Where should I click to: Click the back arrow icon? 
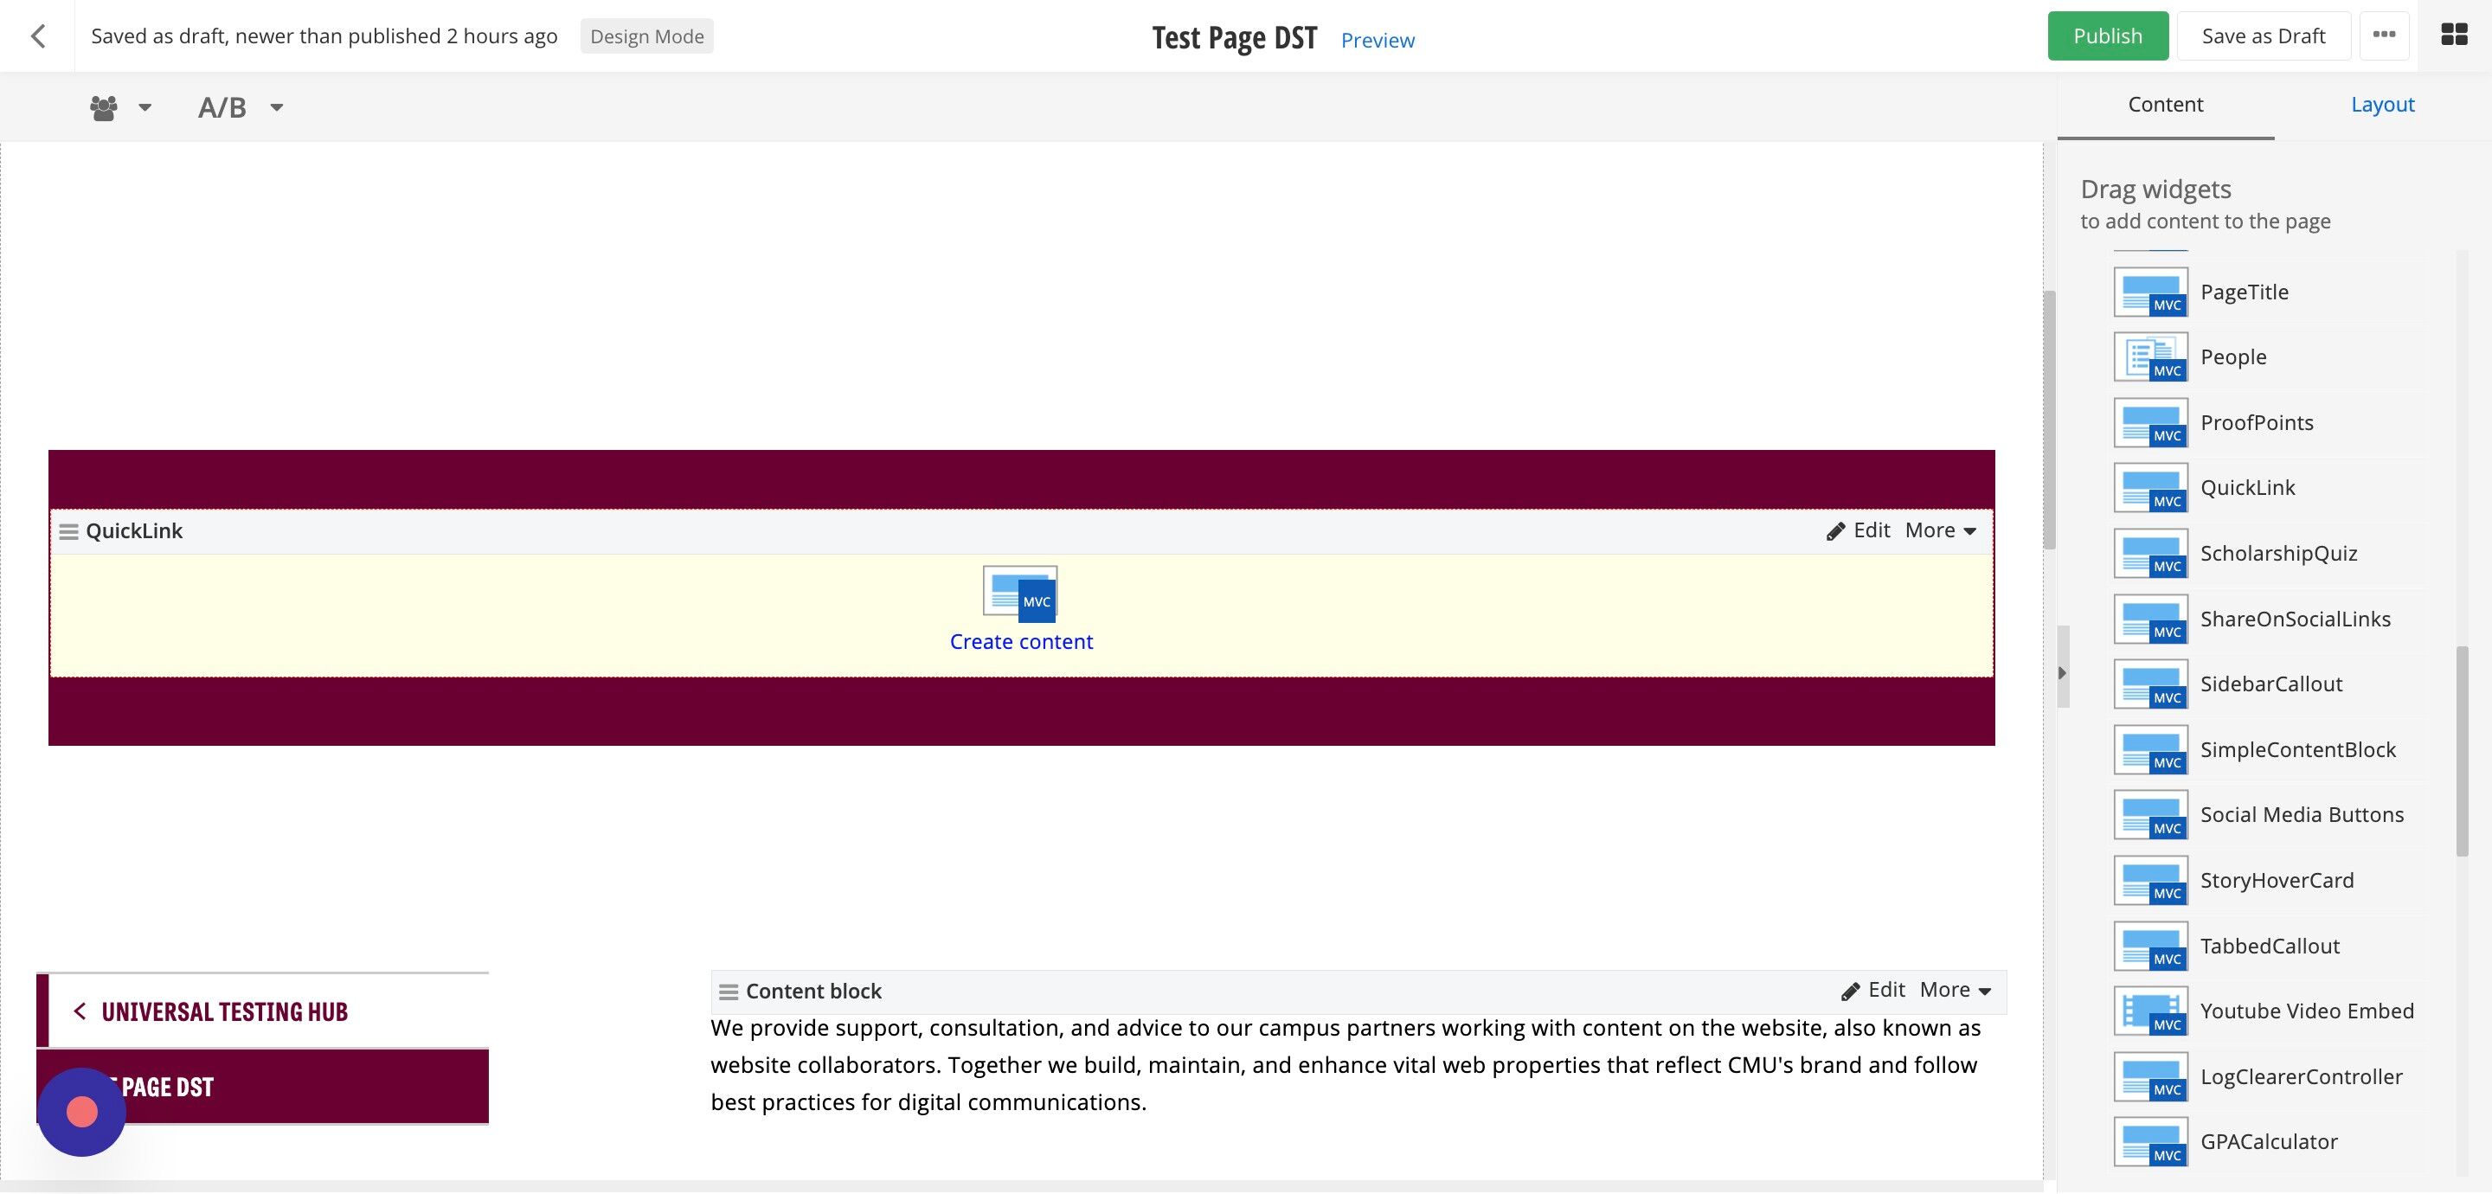click(x=38, y=36)
